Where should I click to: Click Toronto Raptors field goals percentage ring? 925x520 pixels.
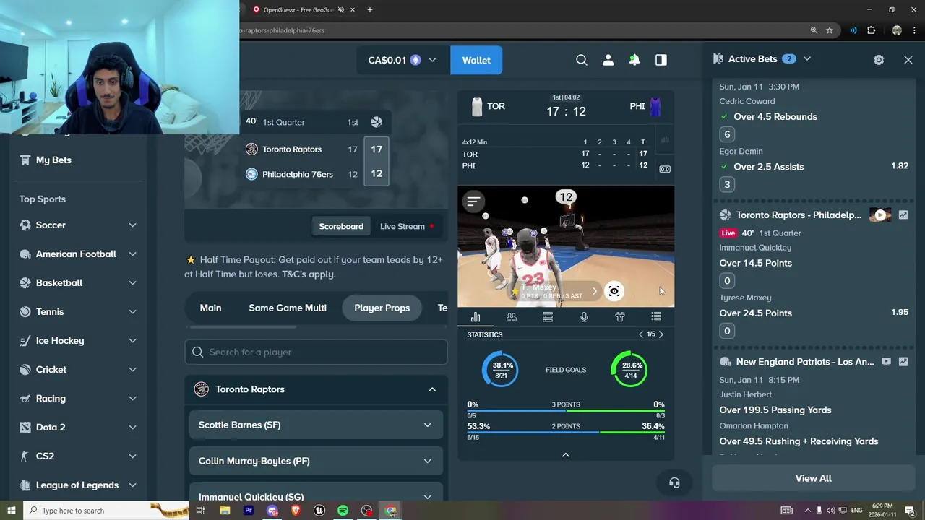pos(500,369)
